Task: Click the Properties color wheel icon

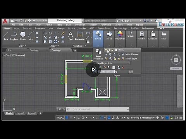Action: click(120, 34)
